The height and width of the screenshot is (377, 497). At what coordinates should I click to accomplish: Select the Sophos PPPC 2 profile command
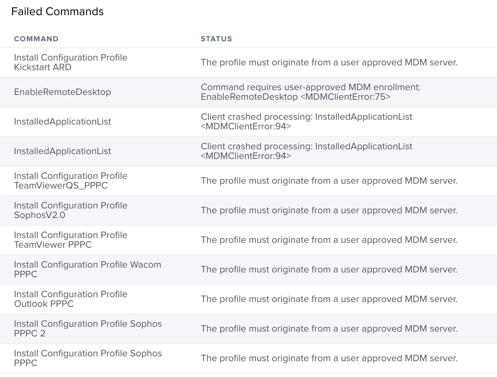click(88, 329)
